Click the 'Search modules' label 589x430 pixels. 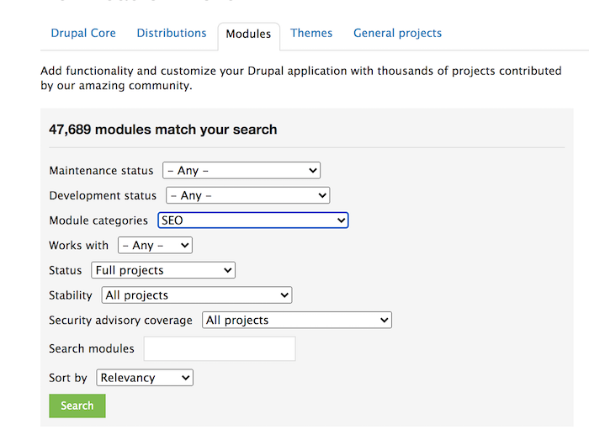pos(91,348)
